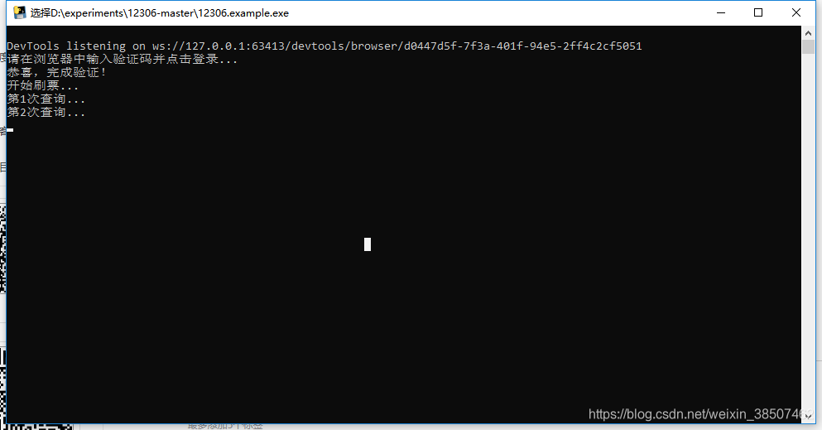Minimize the 12306.example.exe console window
The image size is (822, 430).
pyautogui.click(x=721, y=12)
